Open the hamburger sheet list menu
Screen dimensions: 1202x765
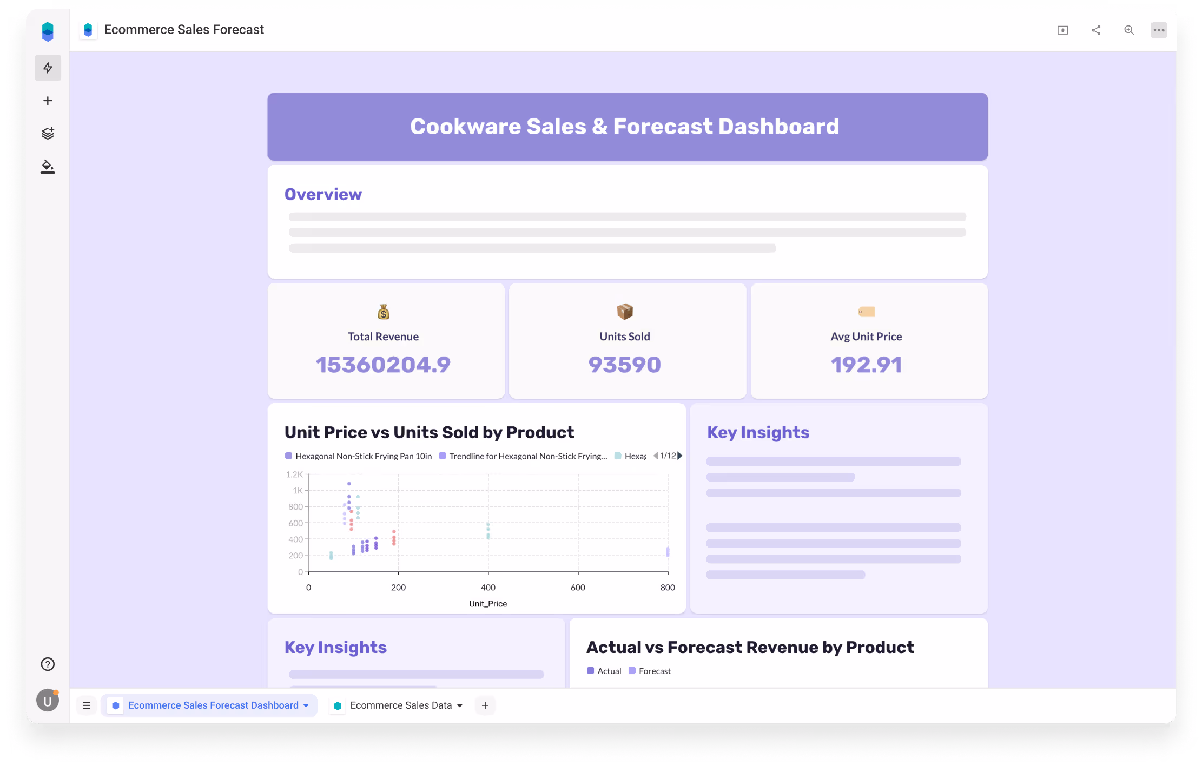pyautogui.click(x=87, y=705)
